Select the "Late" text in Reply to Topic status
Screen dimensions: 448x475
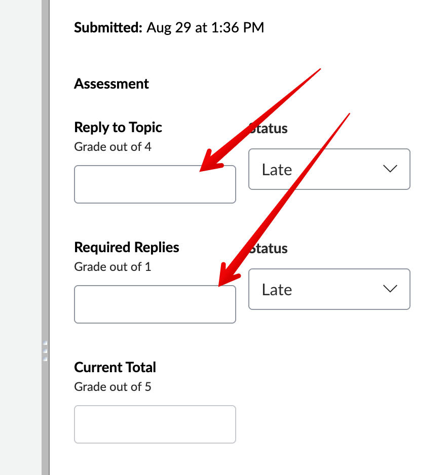277,170
